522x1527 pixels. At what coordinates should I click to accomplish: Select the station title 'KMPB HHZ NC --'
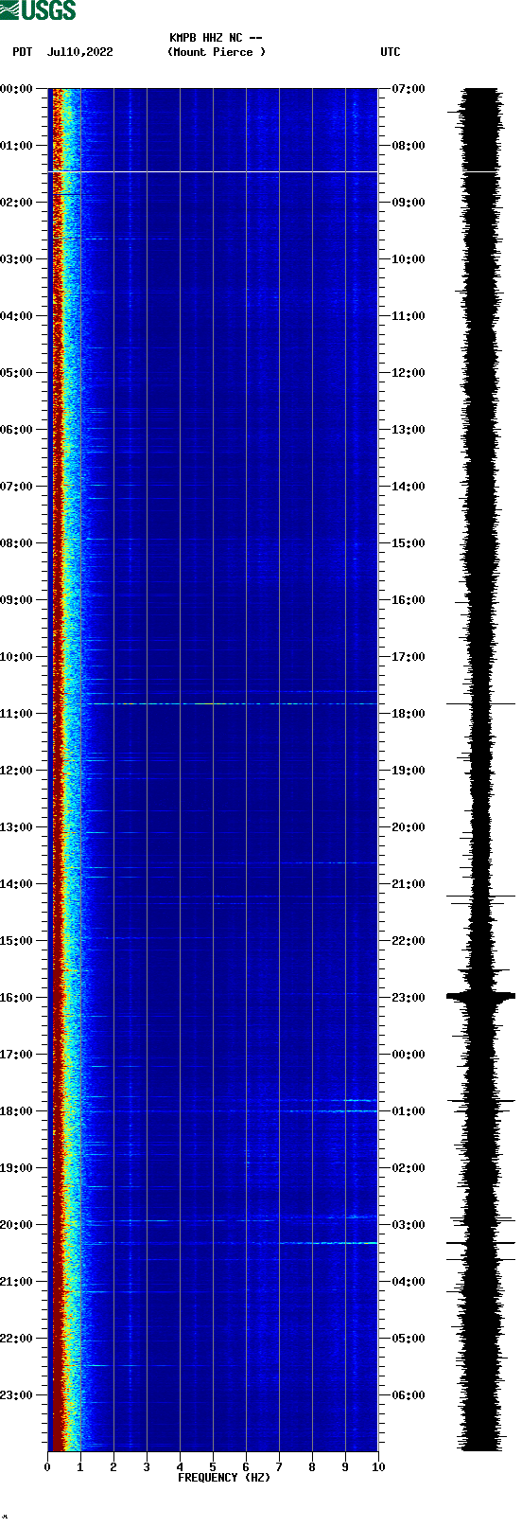[x=216, y=38]
